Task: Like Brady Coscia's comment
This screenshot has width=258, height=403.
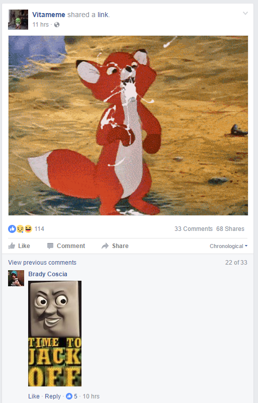Action: point(34,396)
